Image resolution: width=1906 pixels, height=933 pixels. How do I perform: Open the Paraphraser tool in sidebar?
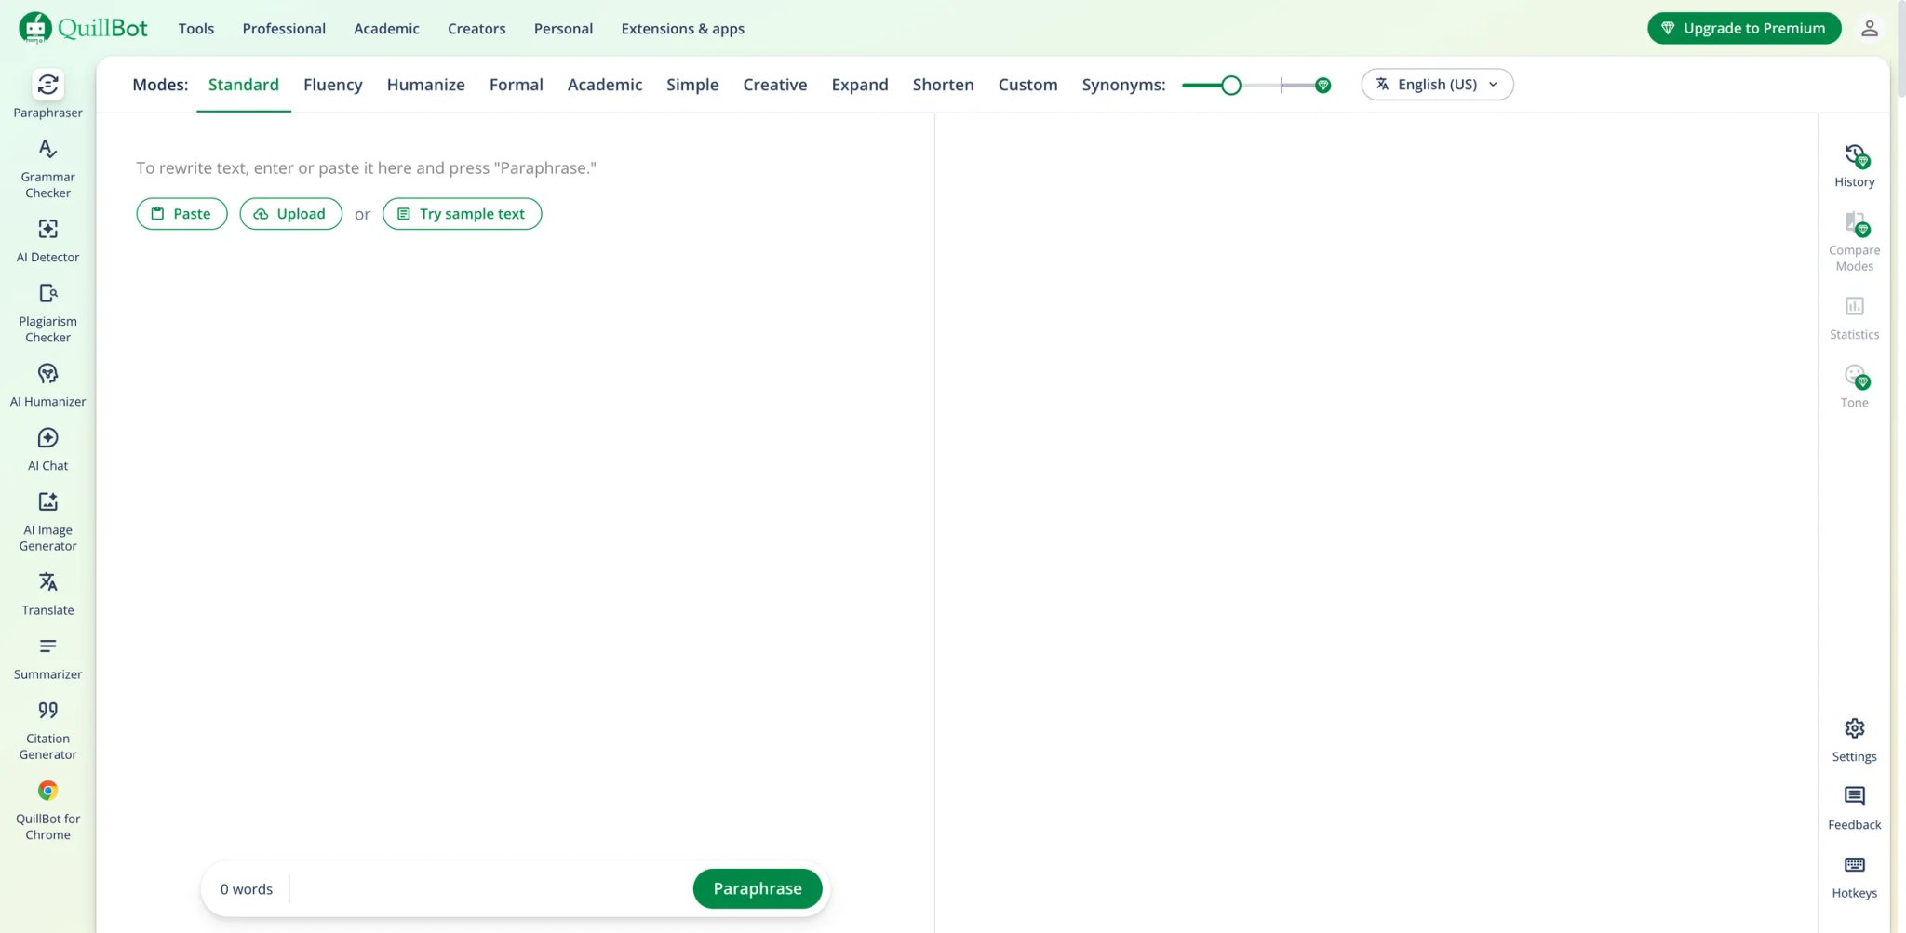coord(47,94)
